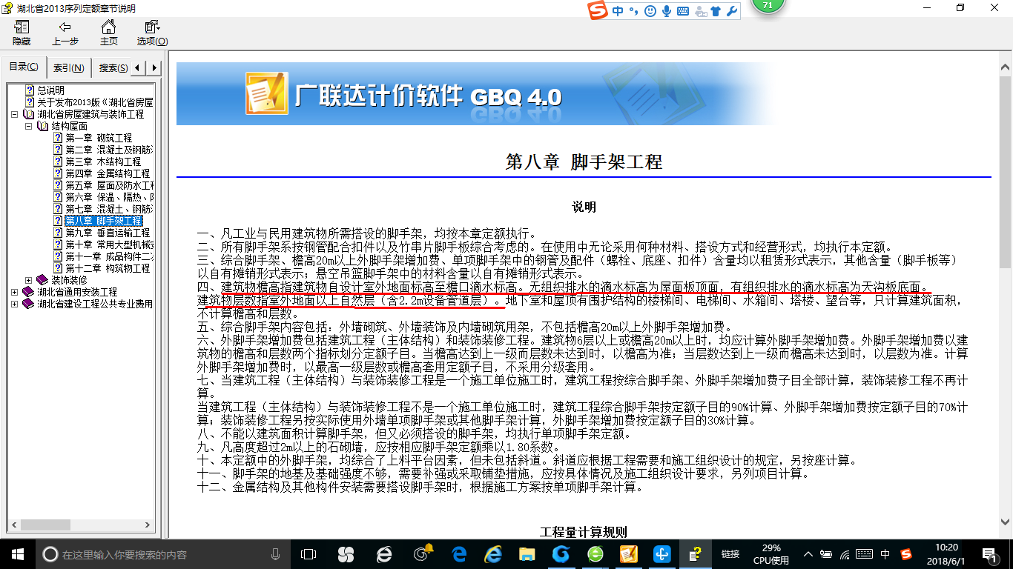1013x569 pixels.
Task: Switch to the 索引(N) tab
Action: click(x=68, y=68)
